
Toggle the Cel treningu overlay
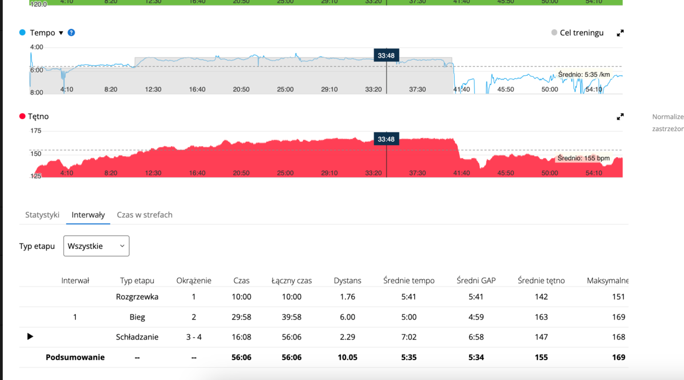click(x=577, y=33)
